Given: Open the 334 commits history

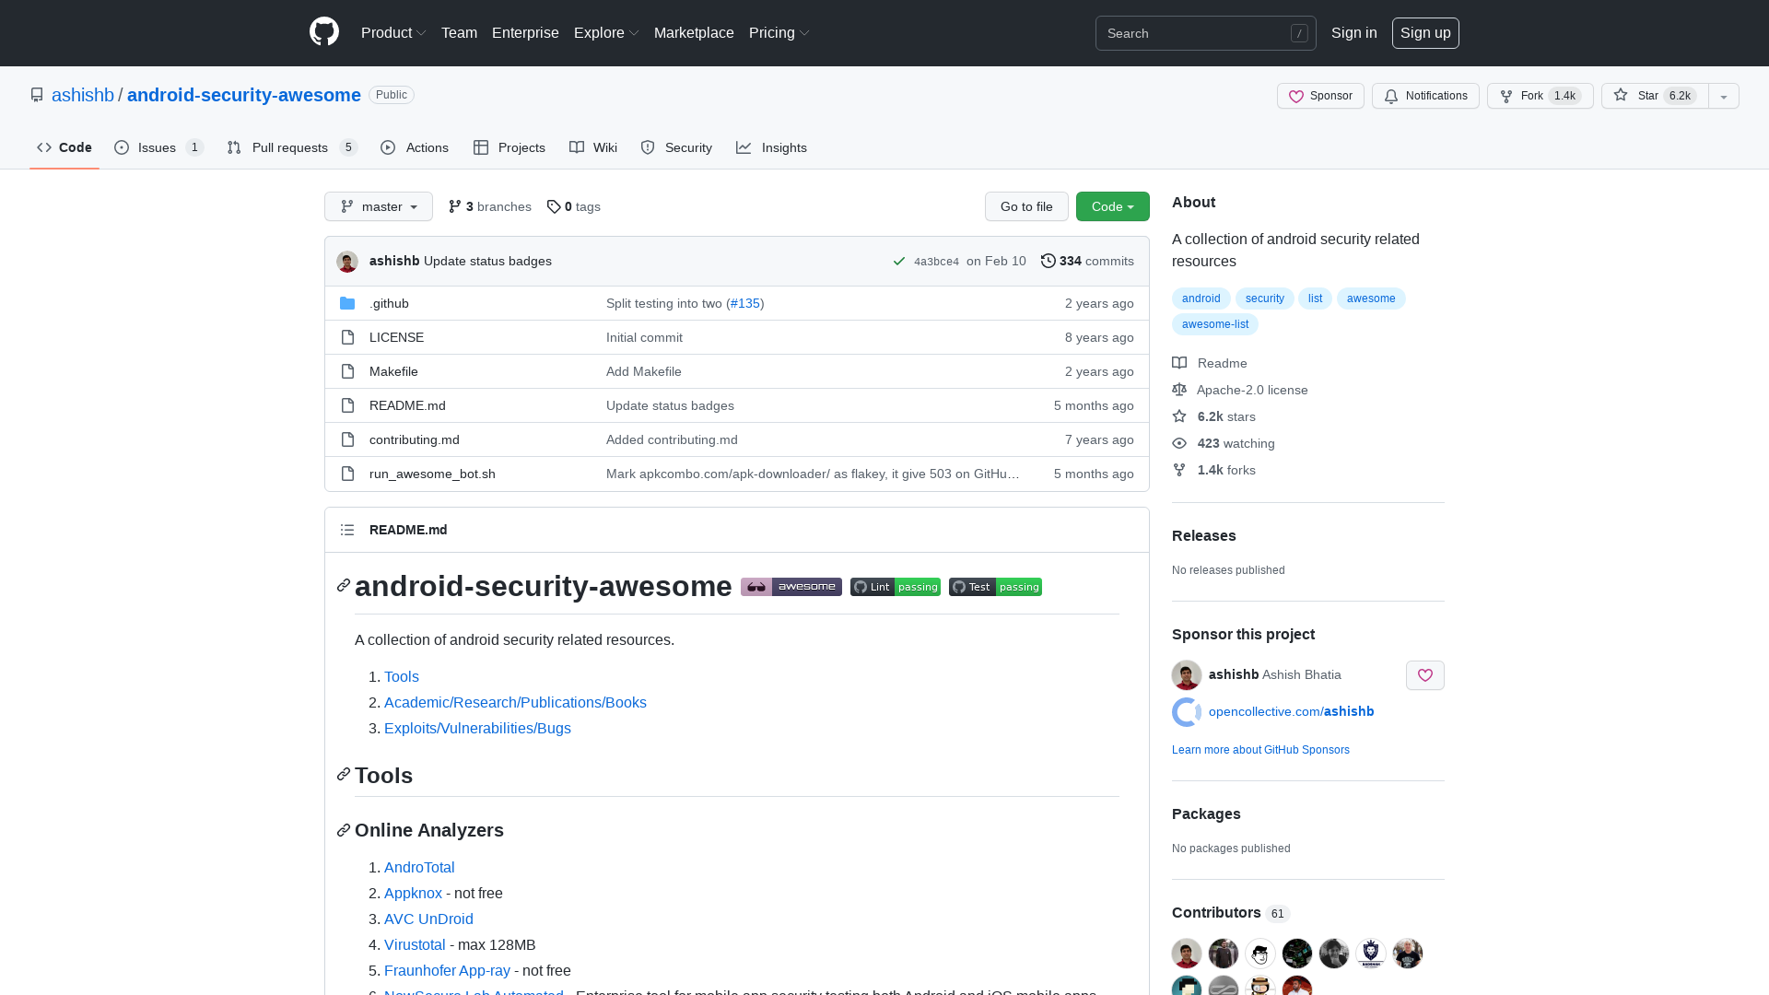Looking at the screenshot, I should (1087, 262).
